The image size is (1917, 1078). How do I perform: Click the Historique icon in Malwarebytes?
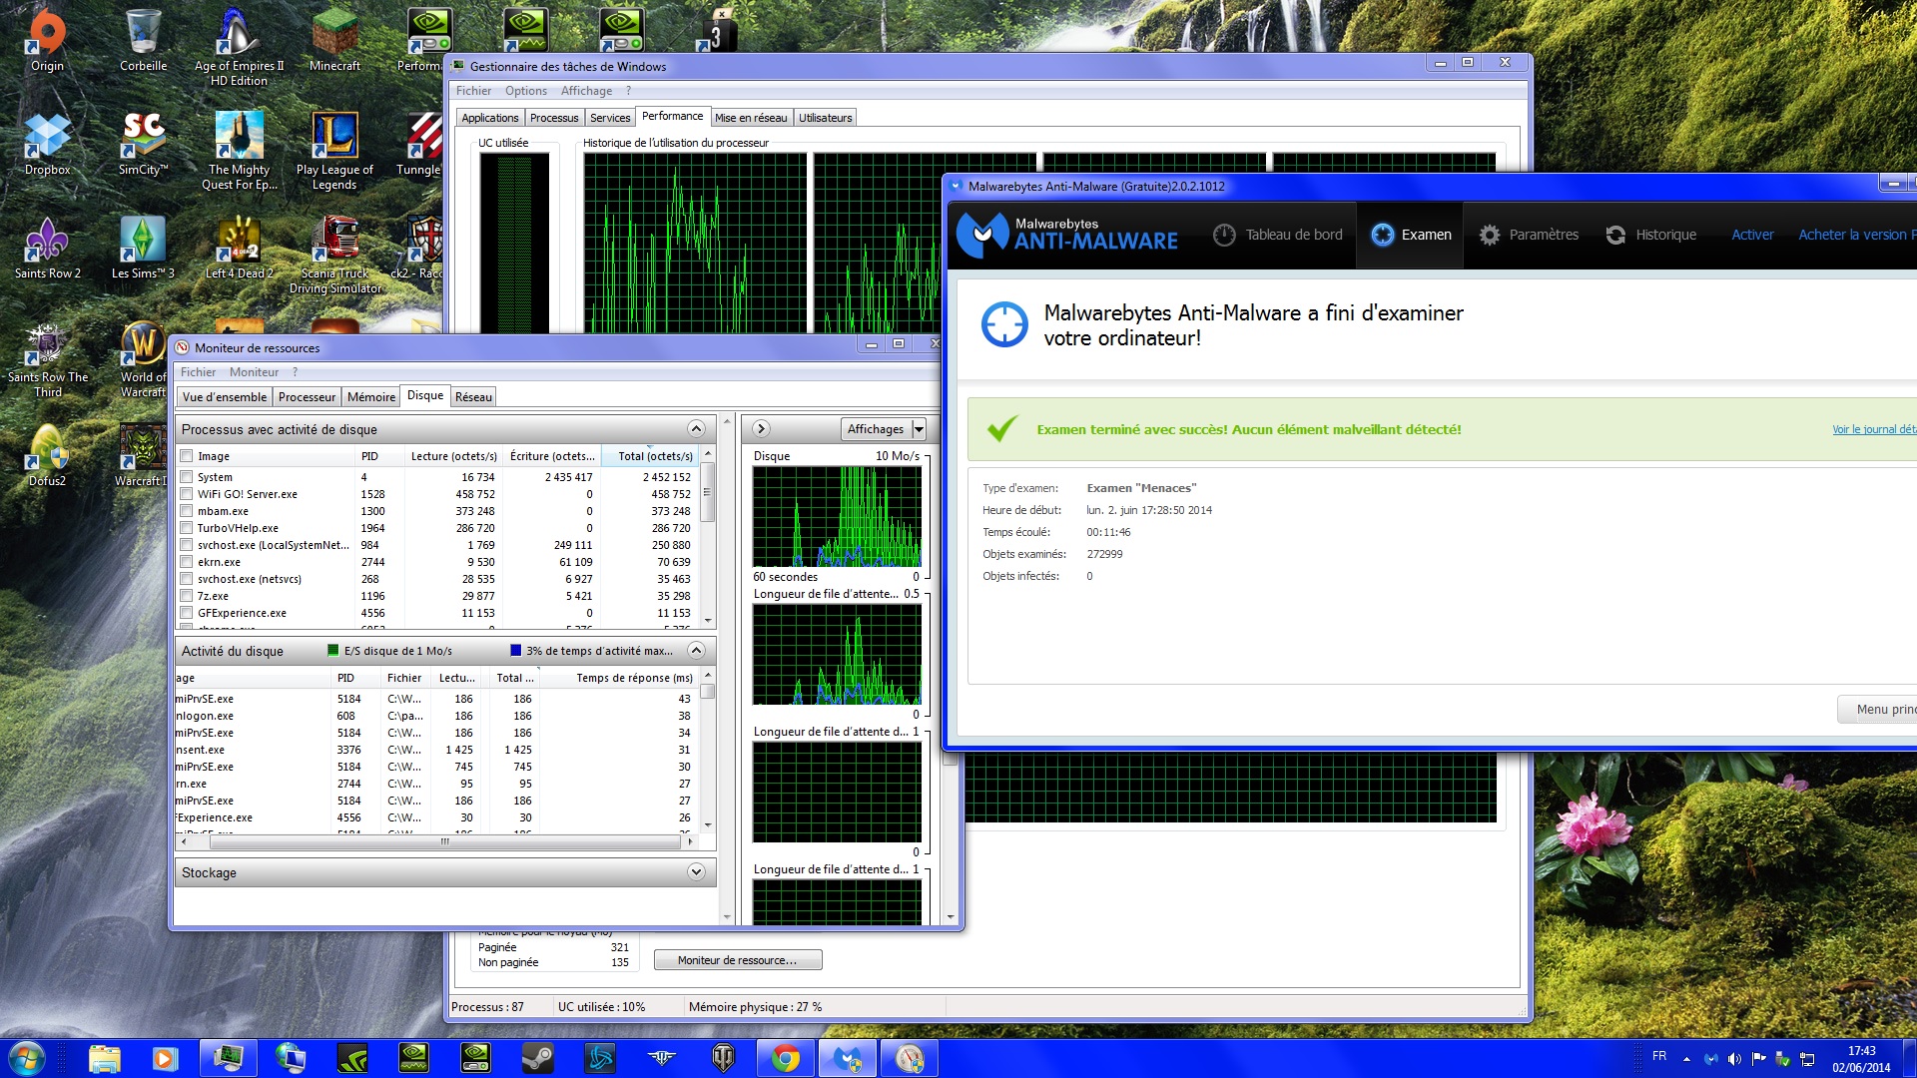[1615, 235]
